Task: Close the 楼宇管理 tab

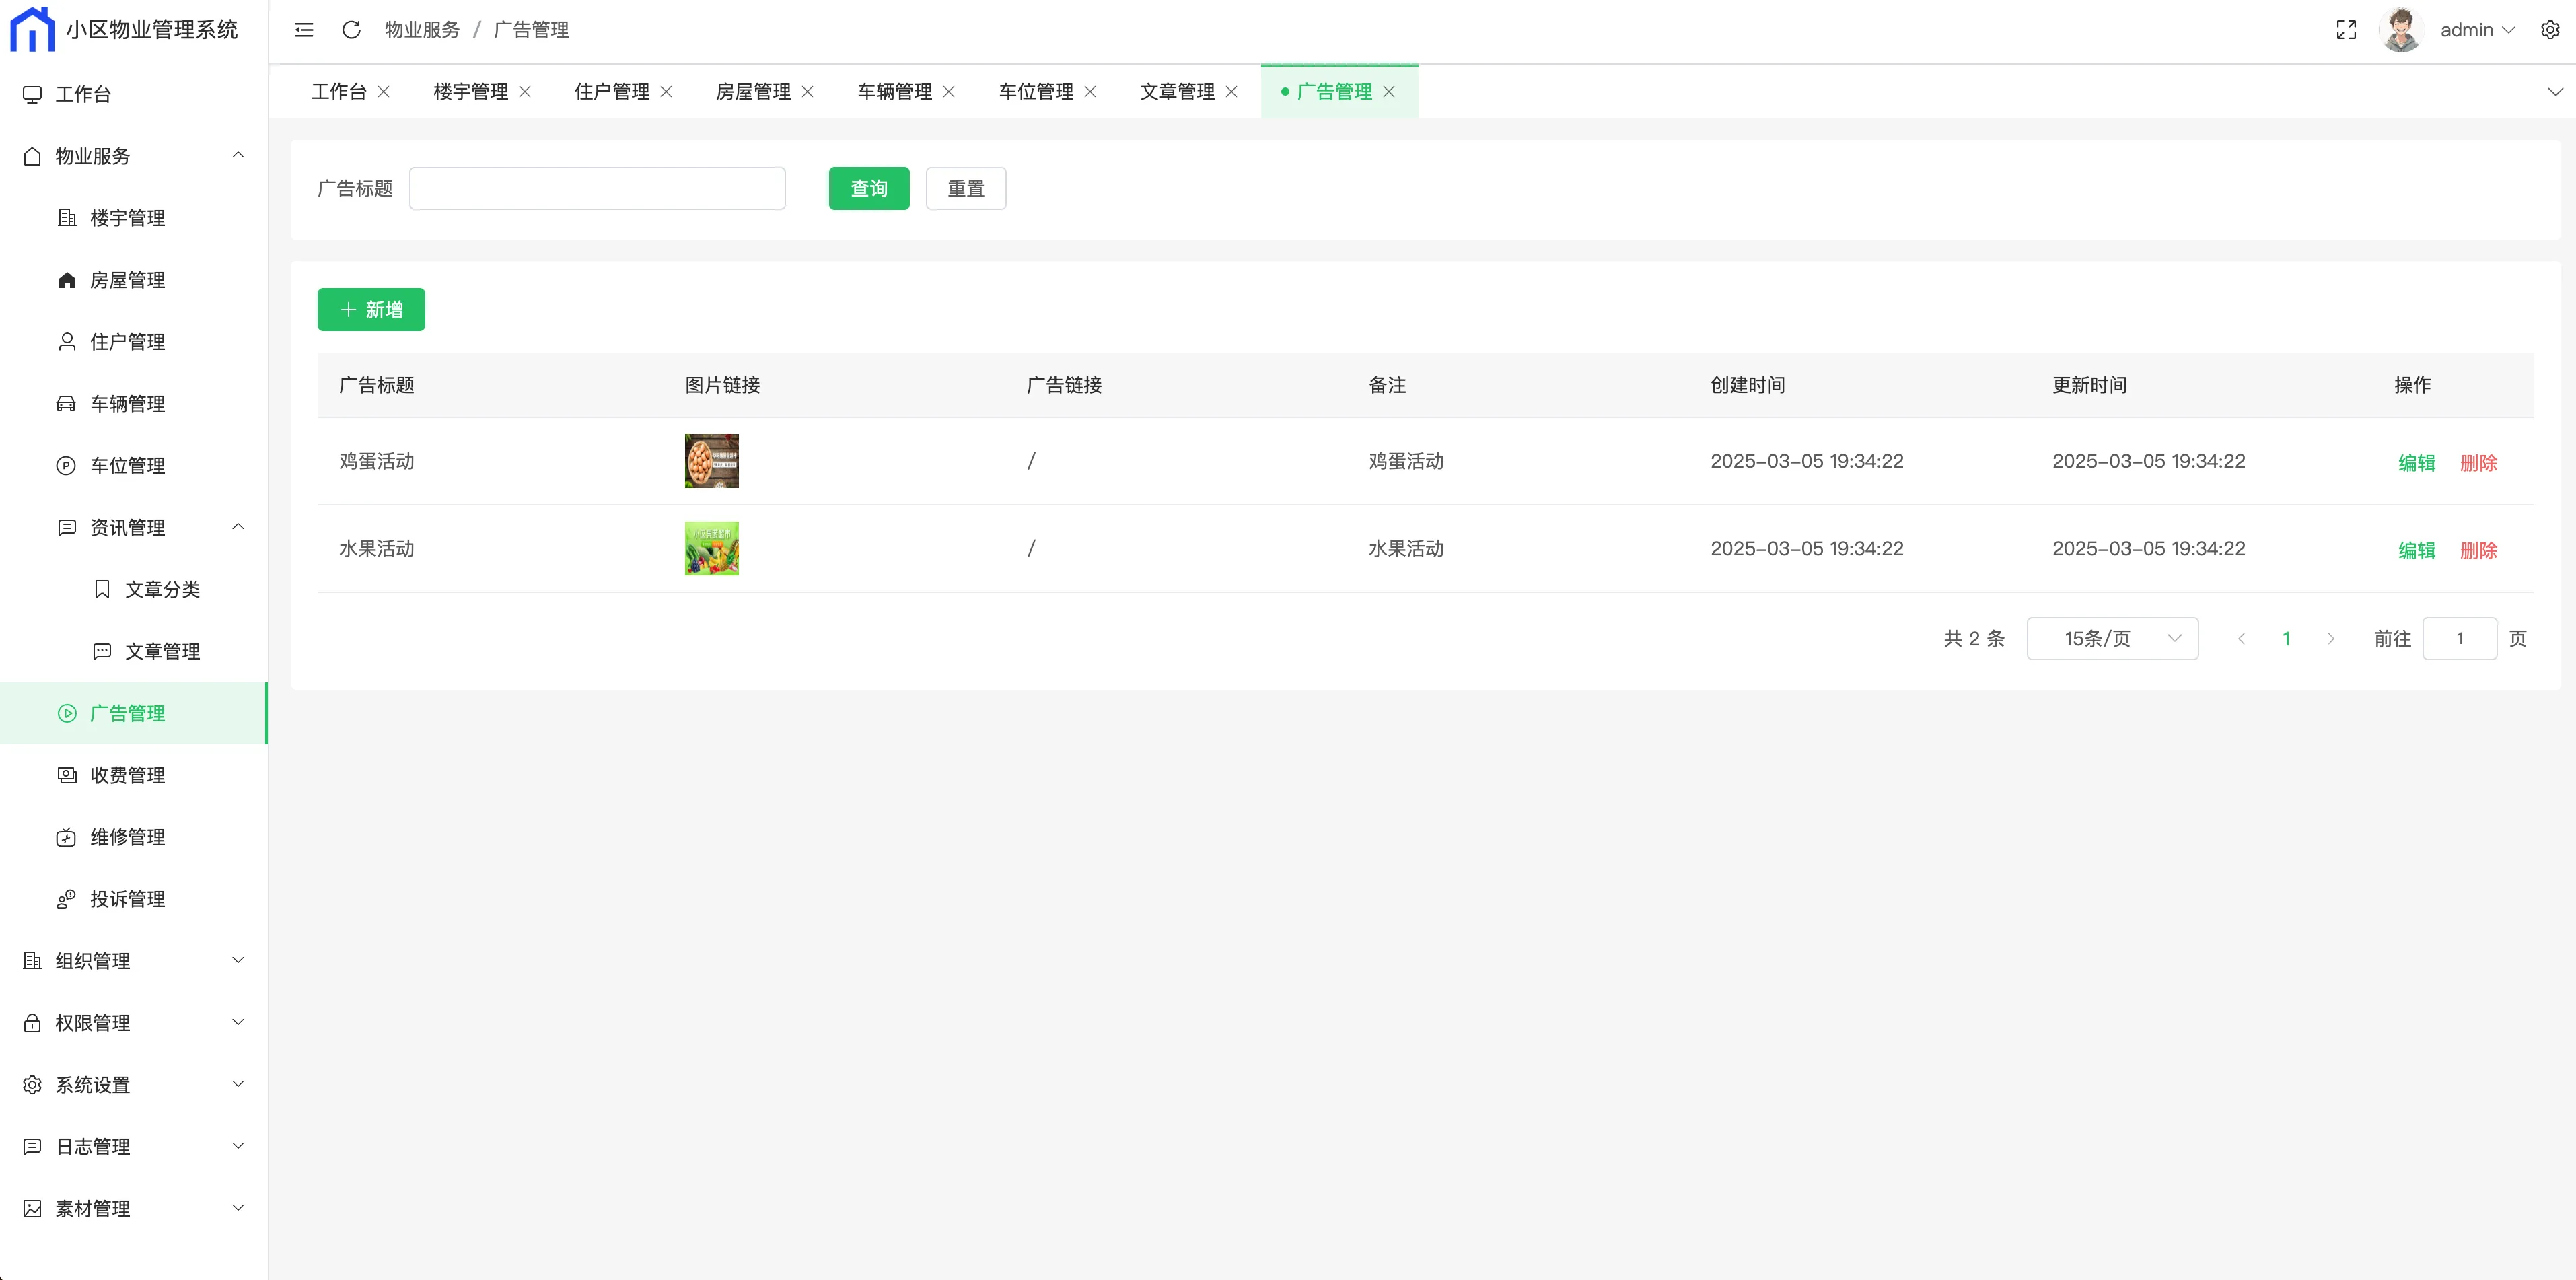Action: coord(525,92)
